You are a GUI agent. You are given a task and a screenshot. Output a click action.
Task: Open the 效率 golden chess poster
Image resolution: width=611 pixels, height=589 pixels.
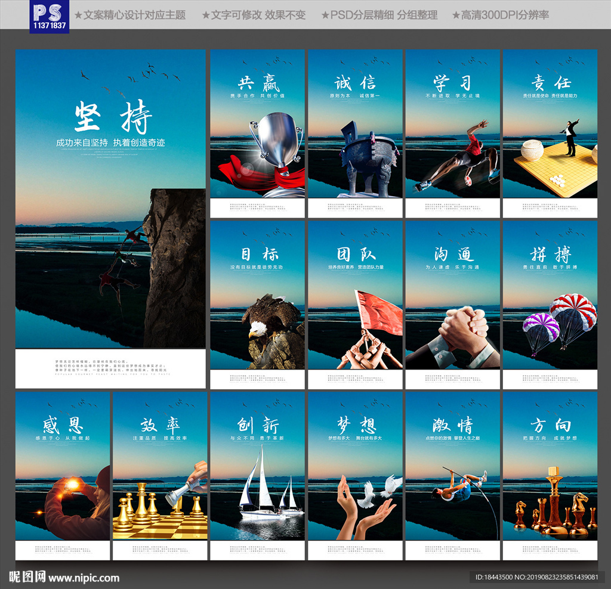[x=160, y=476]
